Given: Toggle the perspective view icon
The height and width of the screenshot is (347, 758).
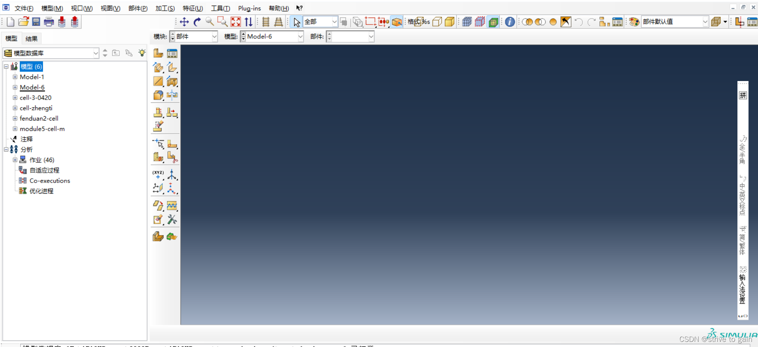Looking at the screenshot, I should (x=278, y=22).
